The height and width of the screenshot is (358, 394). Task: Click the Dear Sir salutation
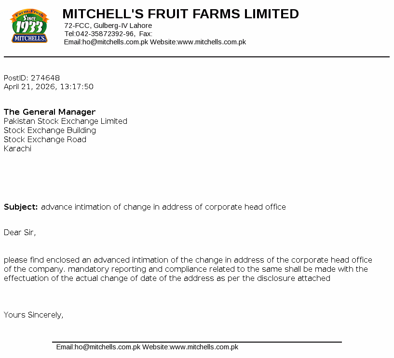coord(20,232)
